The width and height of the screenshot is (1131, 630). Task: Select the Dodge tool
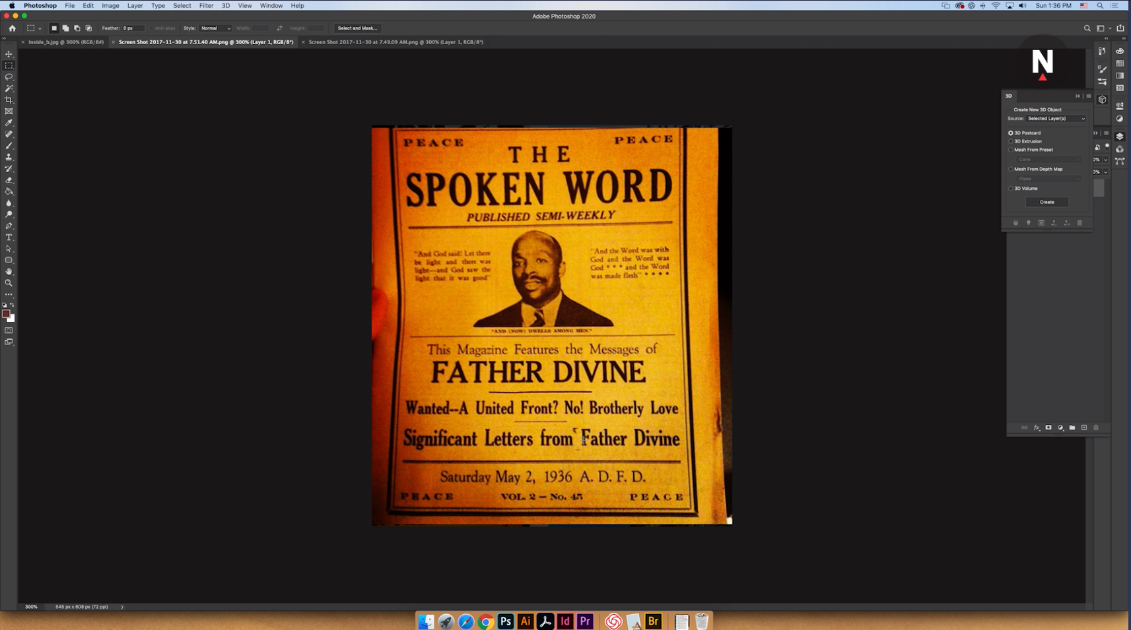9,214
